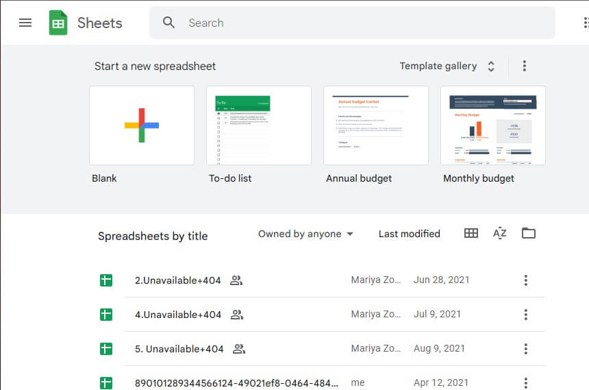Open spreadsheet 5. Unavailable+404
Viewport: 589px width, 390px height.
tap(179, 349)
